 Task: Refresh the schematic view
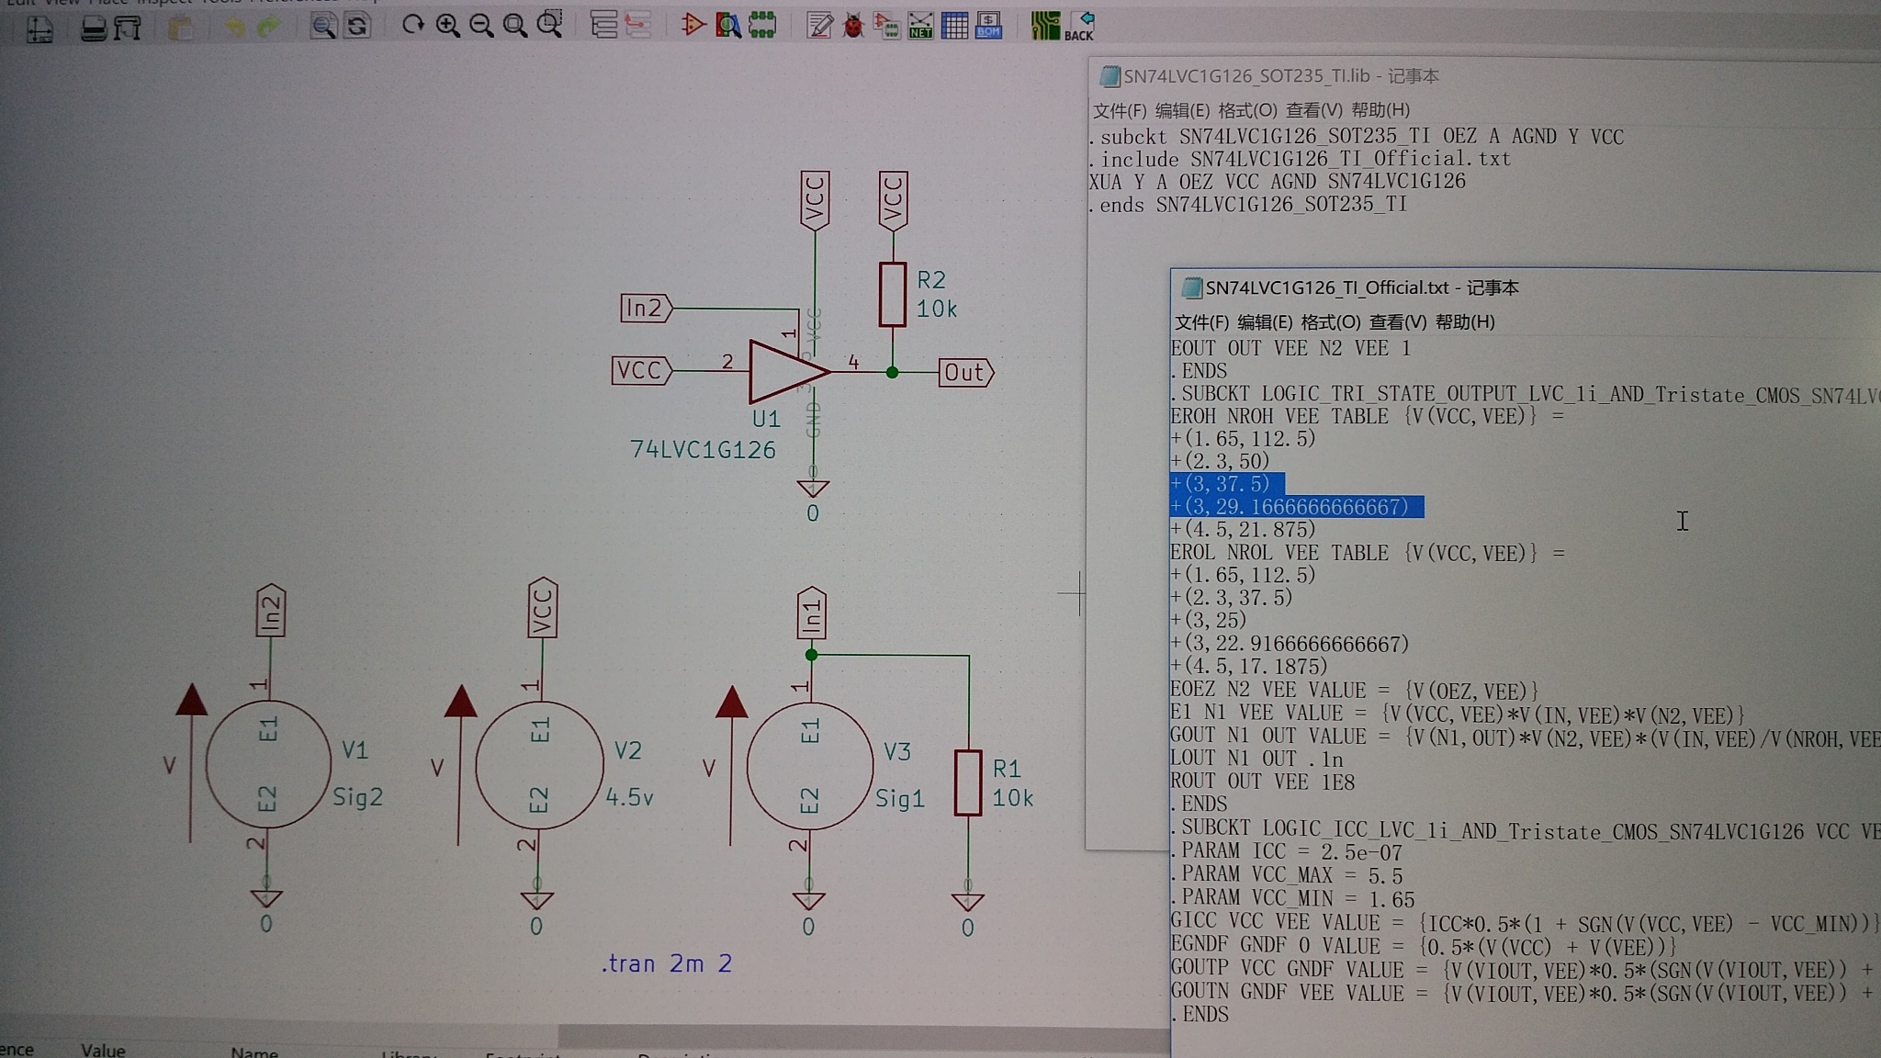(x=413, y=25)
